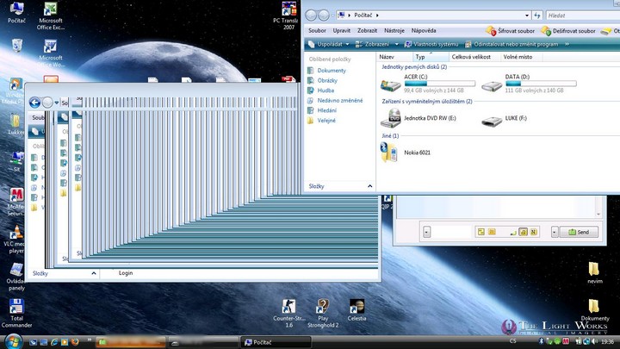
Task: Open the address bar history dropdown
Action: click(x=525, y=15)
